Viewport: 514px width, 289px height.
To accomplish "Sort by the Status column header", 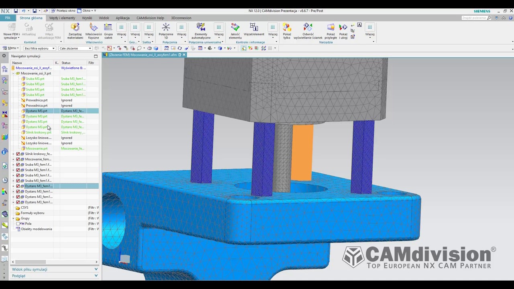I will pos(73,63).
